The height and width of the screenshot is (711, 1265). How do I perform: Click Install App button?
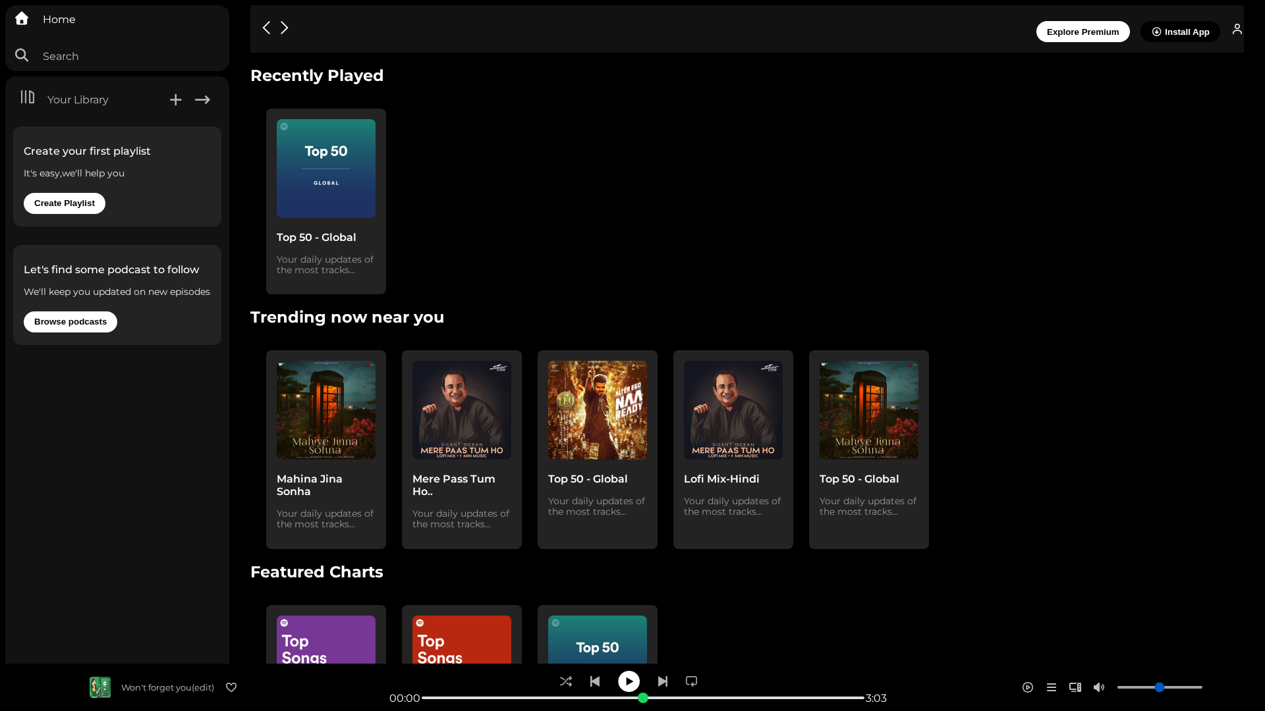click(1180, 32)
